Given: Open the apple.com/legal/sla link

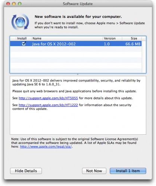Looking at the screenshot, I should [46, 147].
